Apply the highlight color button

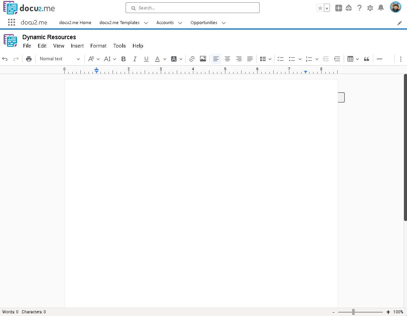click(x=174, y=59)
